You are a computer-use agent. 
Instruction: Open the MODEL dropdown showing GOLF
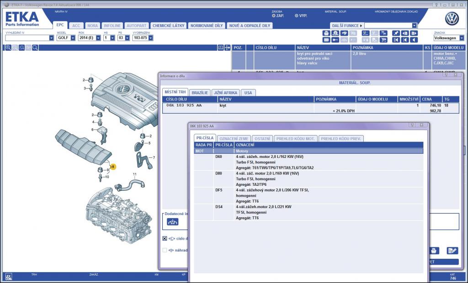[x=73, y=38]
